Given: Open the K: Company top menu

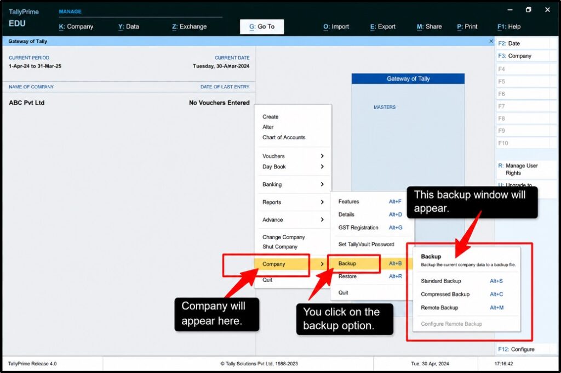Looking at the screenshot, I should point(76,26).
